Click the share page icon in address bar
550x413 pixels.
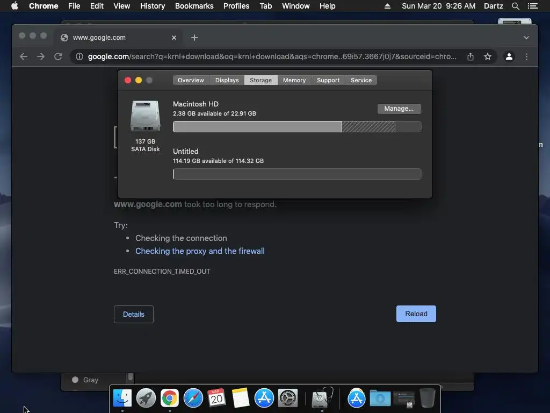coord(471,56)
